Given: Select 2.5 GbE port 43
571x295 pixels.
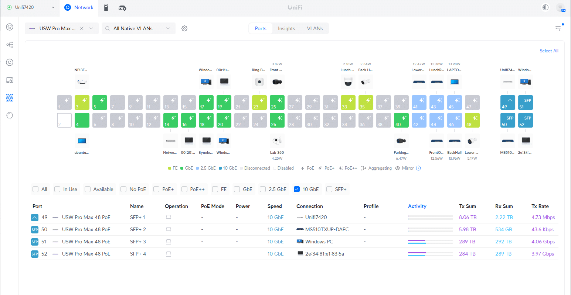Looking at the screenshot, I should pyautogui.click(x=437, y=103).
